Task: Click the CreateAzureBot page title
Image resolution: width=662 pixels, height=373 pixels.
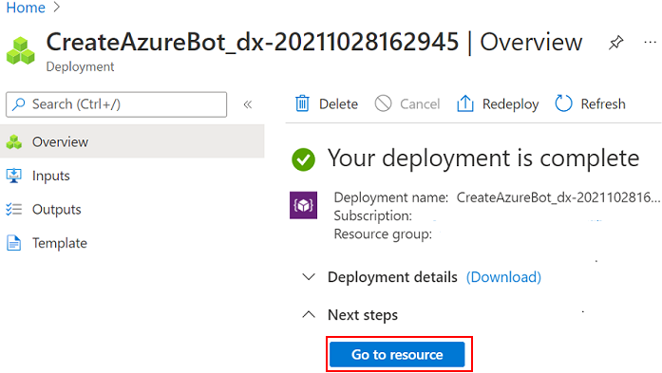Action: coord(252,42)
